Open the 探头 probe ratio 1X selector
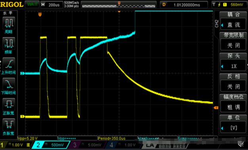Screen dimensions: 248x150 pyautogui.click(x=233, y=66)
